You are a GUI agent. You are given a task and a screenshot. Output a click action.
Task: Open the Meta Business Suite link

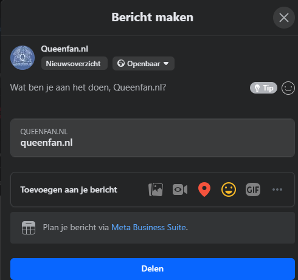click(x=148, y=227)
